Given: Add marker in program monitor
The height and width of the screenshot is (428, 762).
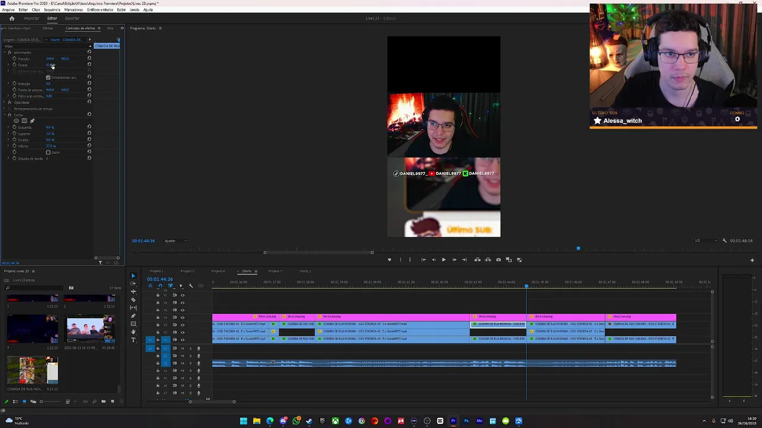Looking at the screenshot, I should (389, 260).
